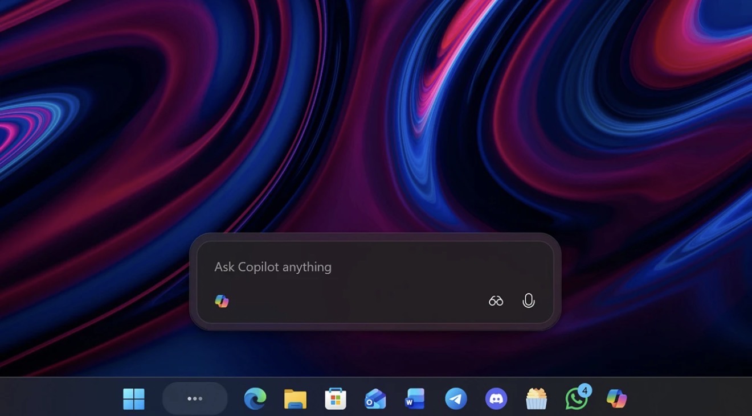This screenshot has width=752, height=416.
Task: Open Telegram
Action: tap(456, 398)
